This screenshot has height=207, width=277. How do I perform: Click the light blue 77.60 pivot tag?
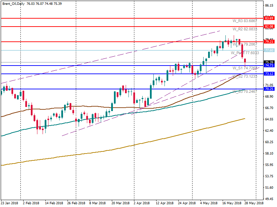pyautogui.click(x=269, y=50)
